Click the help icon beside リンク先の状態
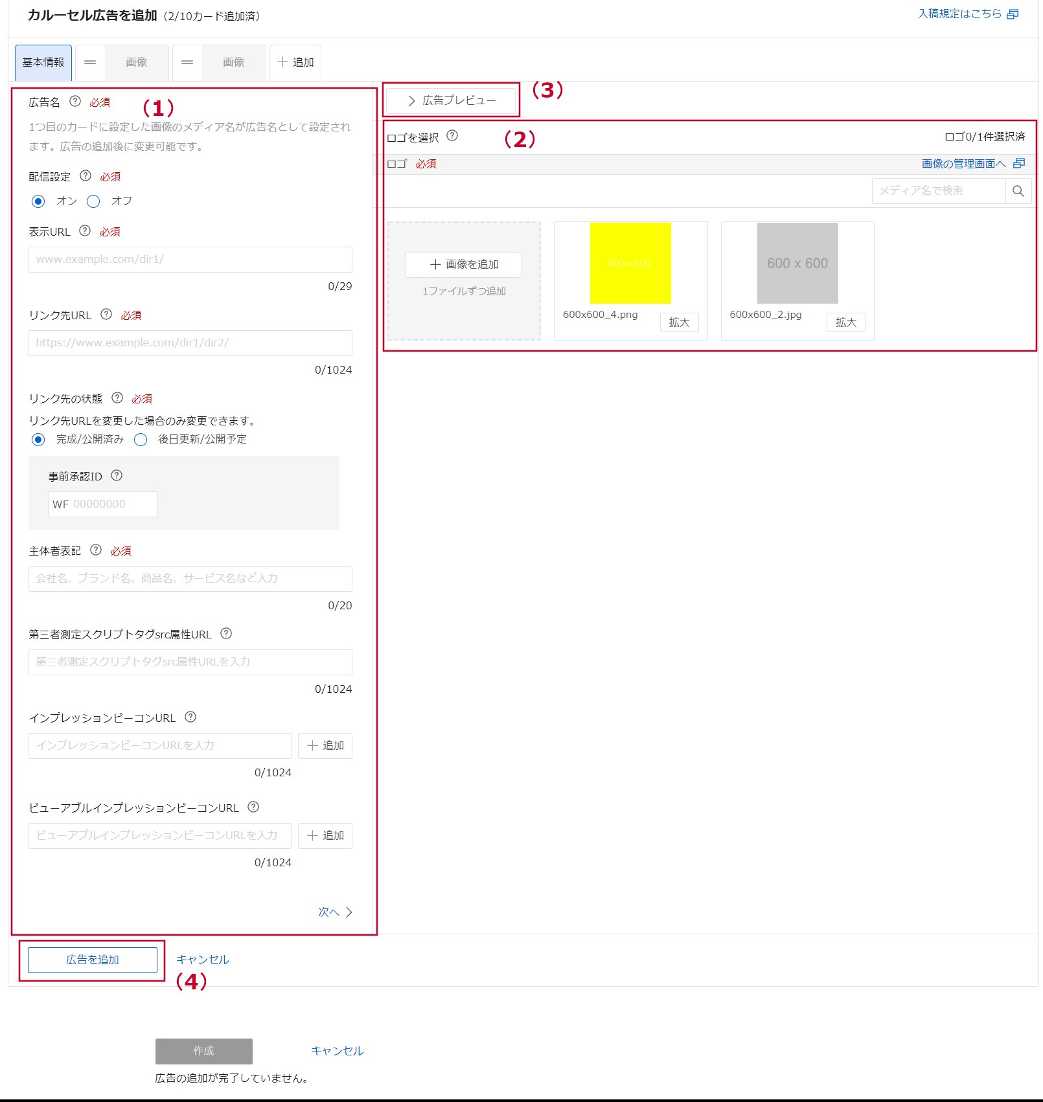The width and height of the screenshot is (1043, 1102). (x=117, y=399)
